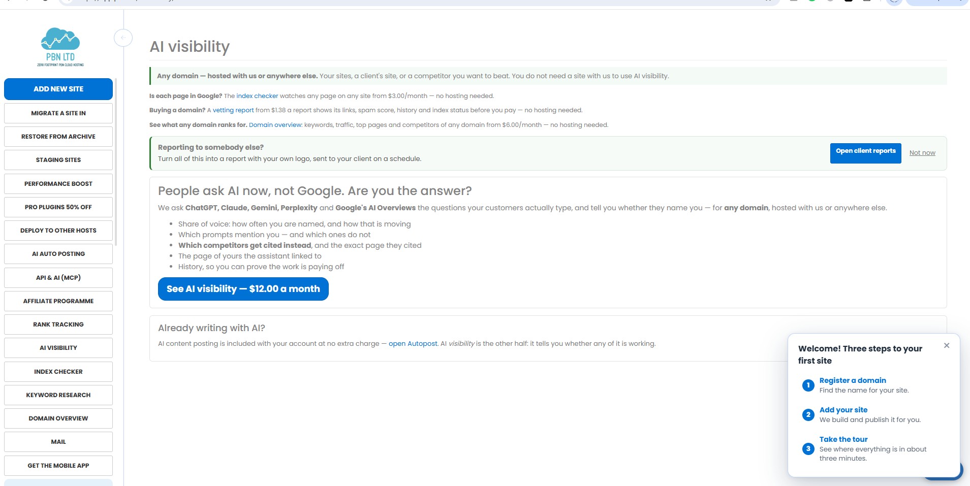Screen dimensions: 970x486
Task: Click the Add New Site button
Action: point(58,89)
